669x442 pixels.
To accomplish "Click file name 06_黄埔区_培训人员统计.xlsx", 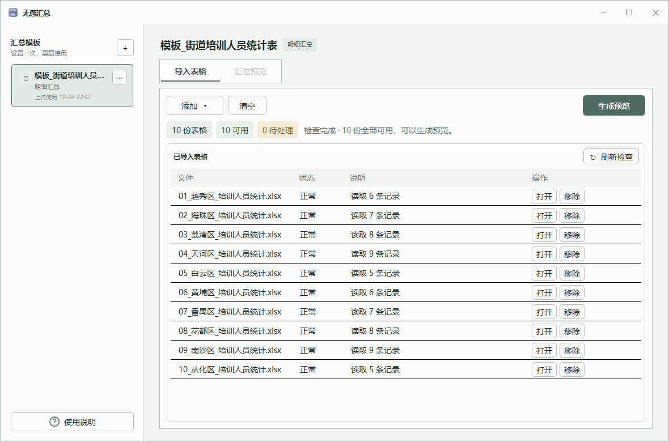I will click(x=230, y=292).
